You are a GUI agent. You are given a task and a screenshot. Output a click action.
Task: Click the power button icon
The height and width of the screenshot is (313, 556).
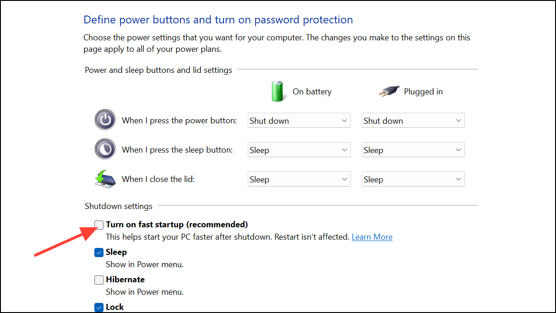click(105, 120)
